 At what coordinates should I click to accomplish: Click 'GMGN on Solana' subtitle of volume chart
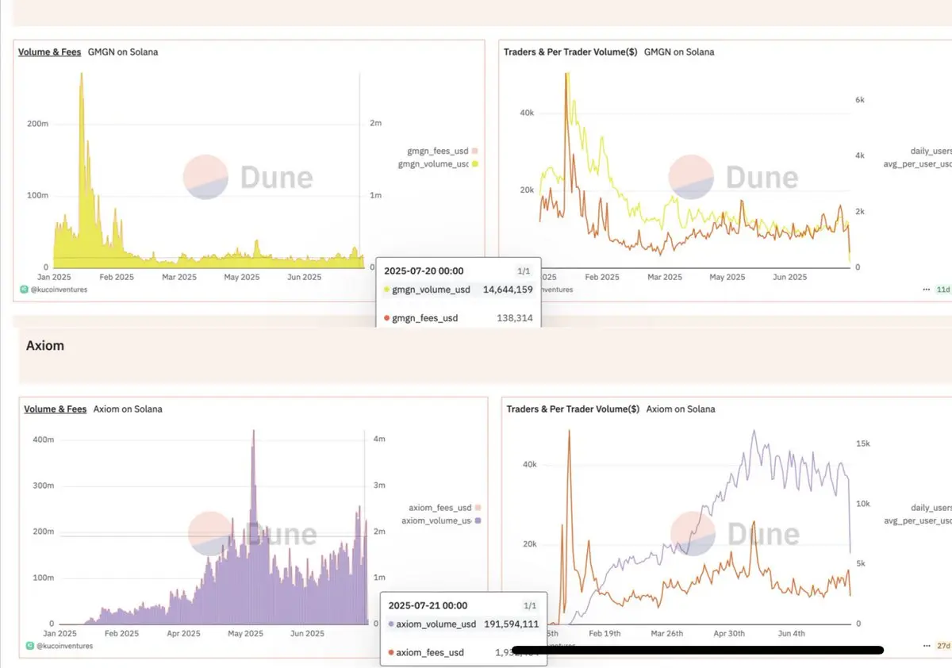coord(123,52)
